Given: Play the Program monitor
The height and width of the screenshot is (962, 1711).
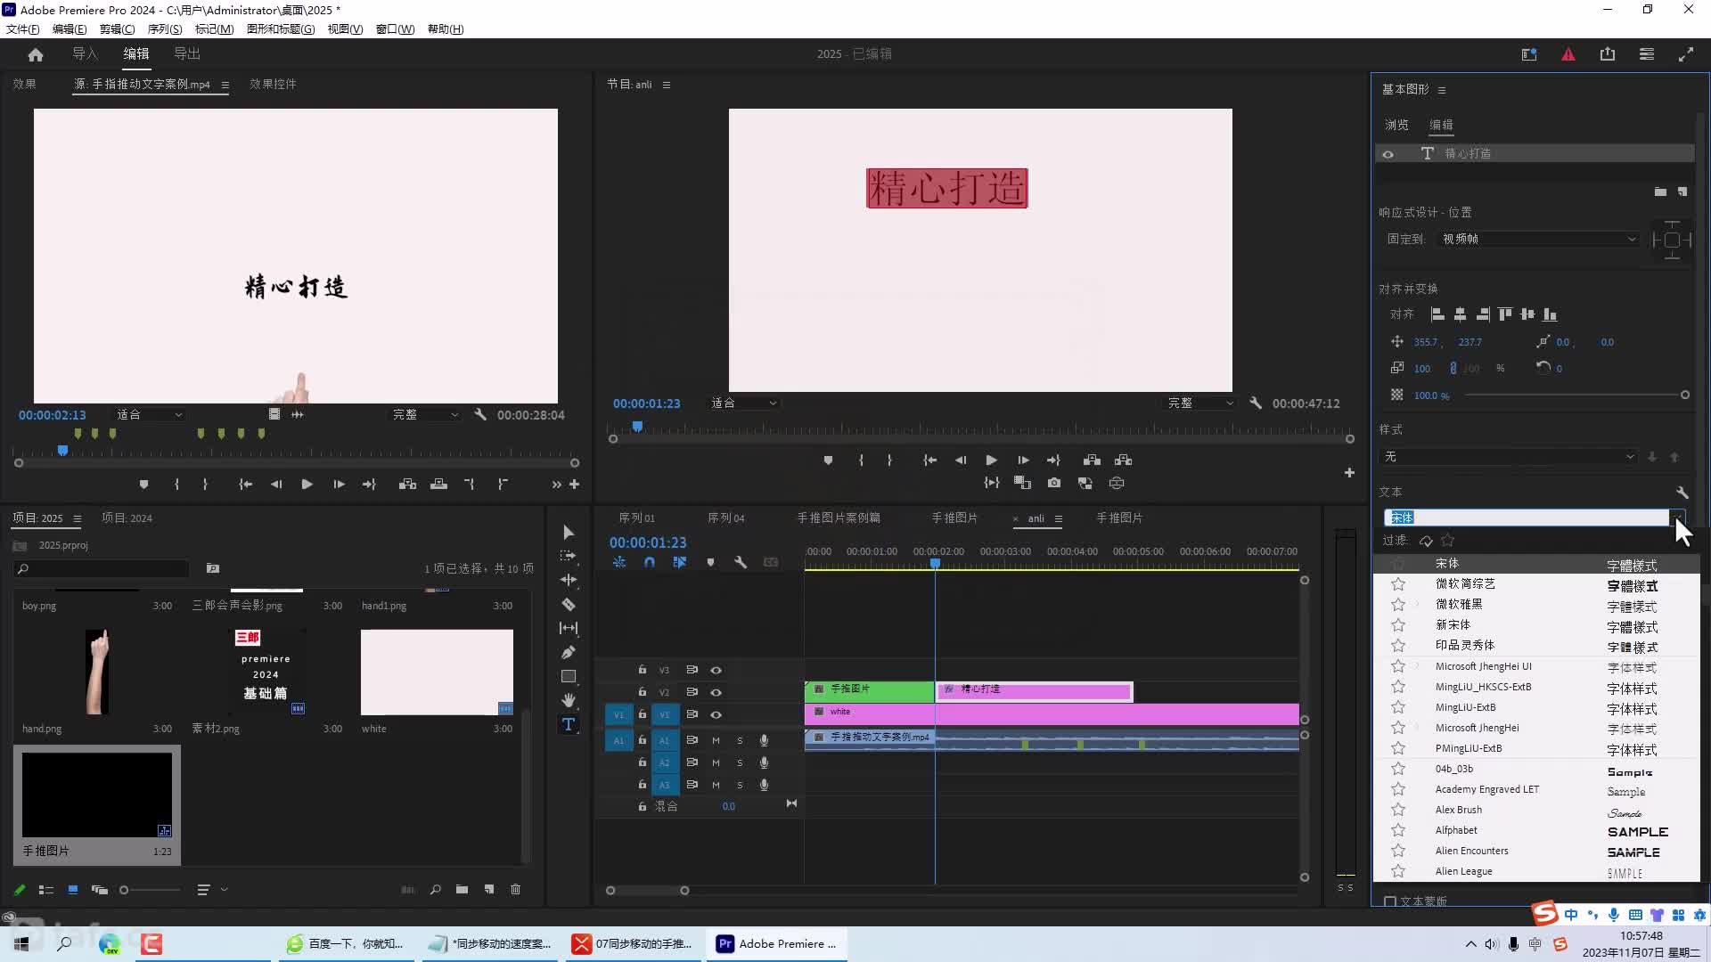Looking at the screenshot, I should (x=991, y=460).
